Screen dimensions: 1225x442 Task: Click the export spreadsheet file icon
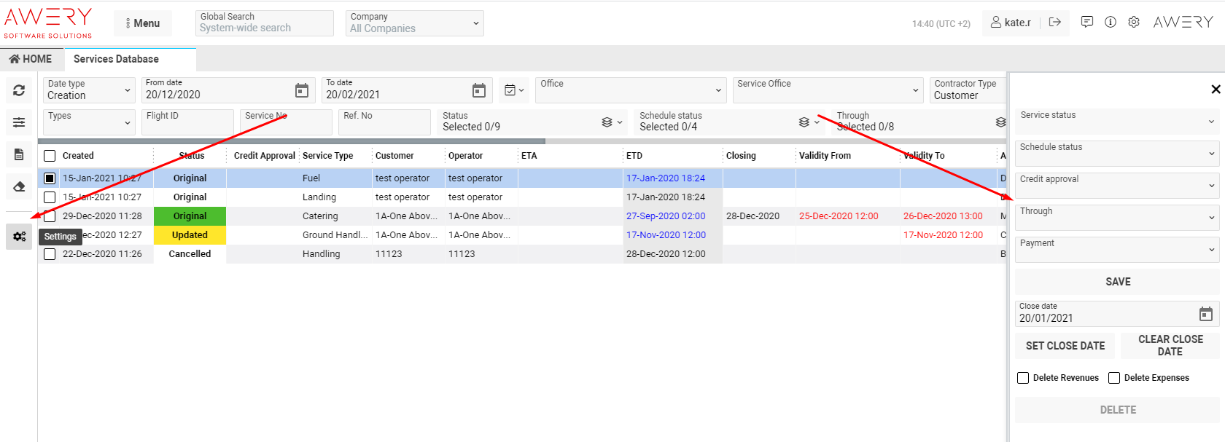19,154
